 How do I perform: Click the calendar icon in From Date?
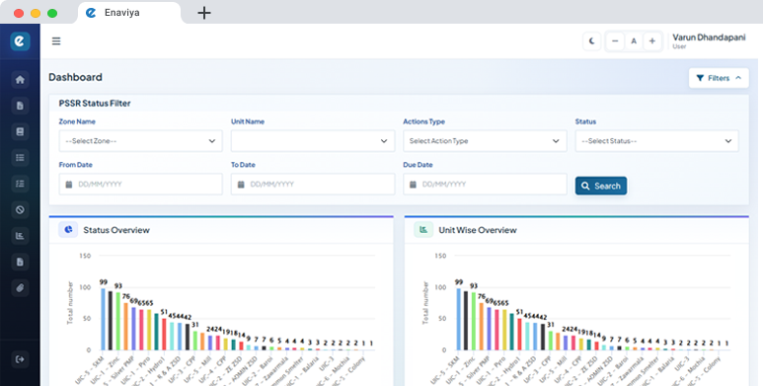69,185
